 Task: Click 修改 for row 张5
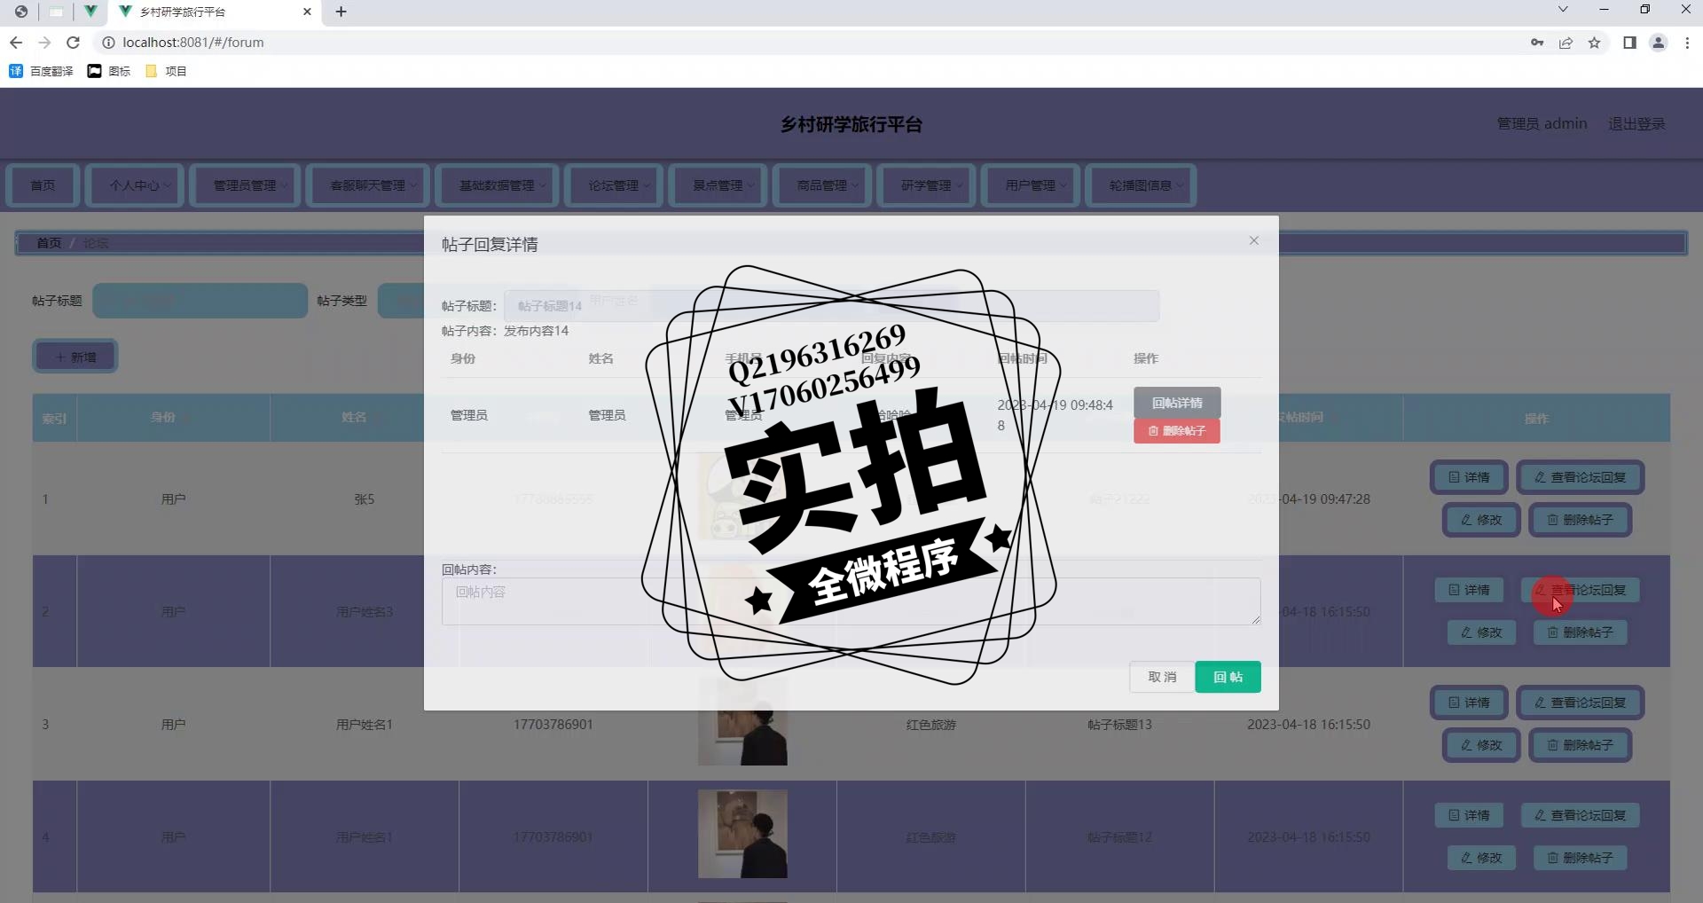point(1481,520)
